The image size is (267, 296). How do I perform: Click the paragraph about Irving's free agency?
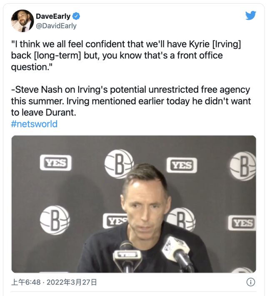[131, 101]
